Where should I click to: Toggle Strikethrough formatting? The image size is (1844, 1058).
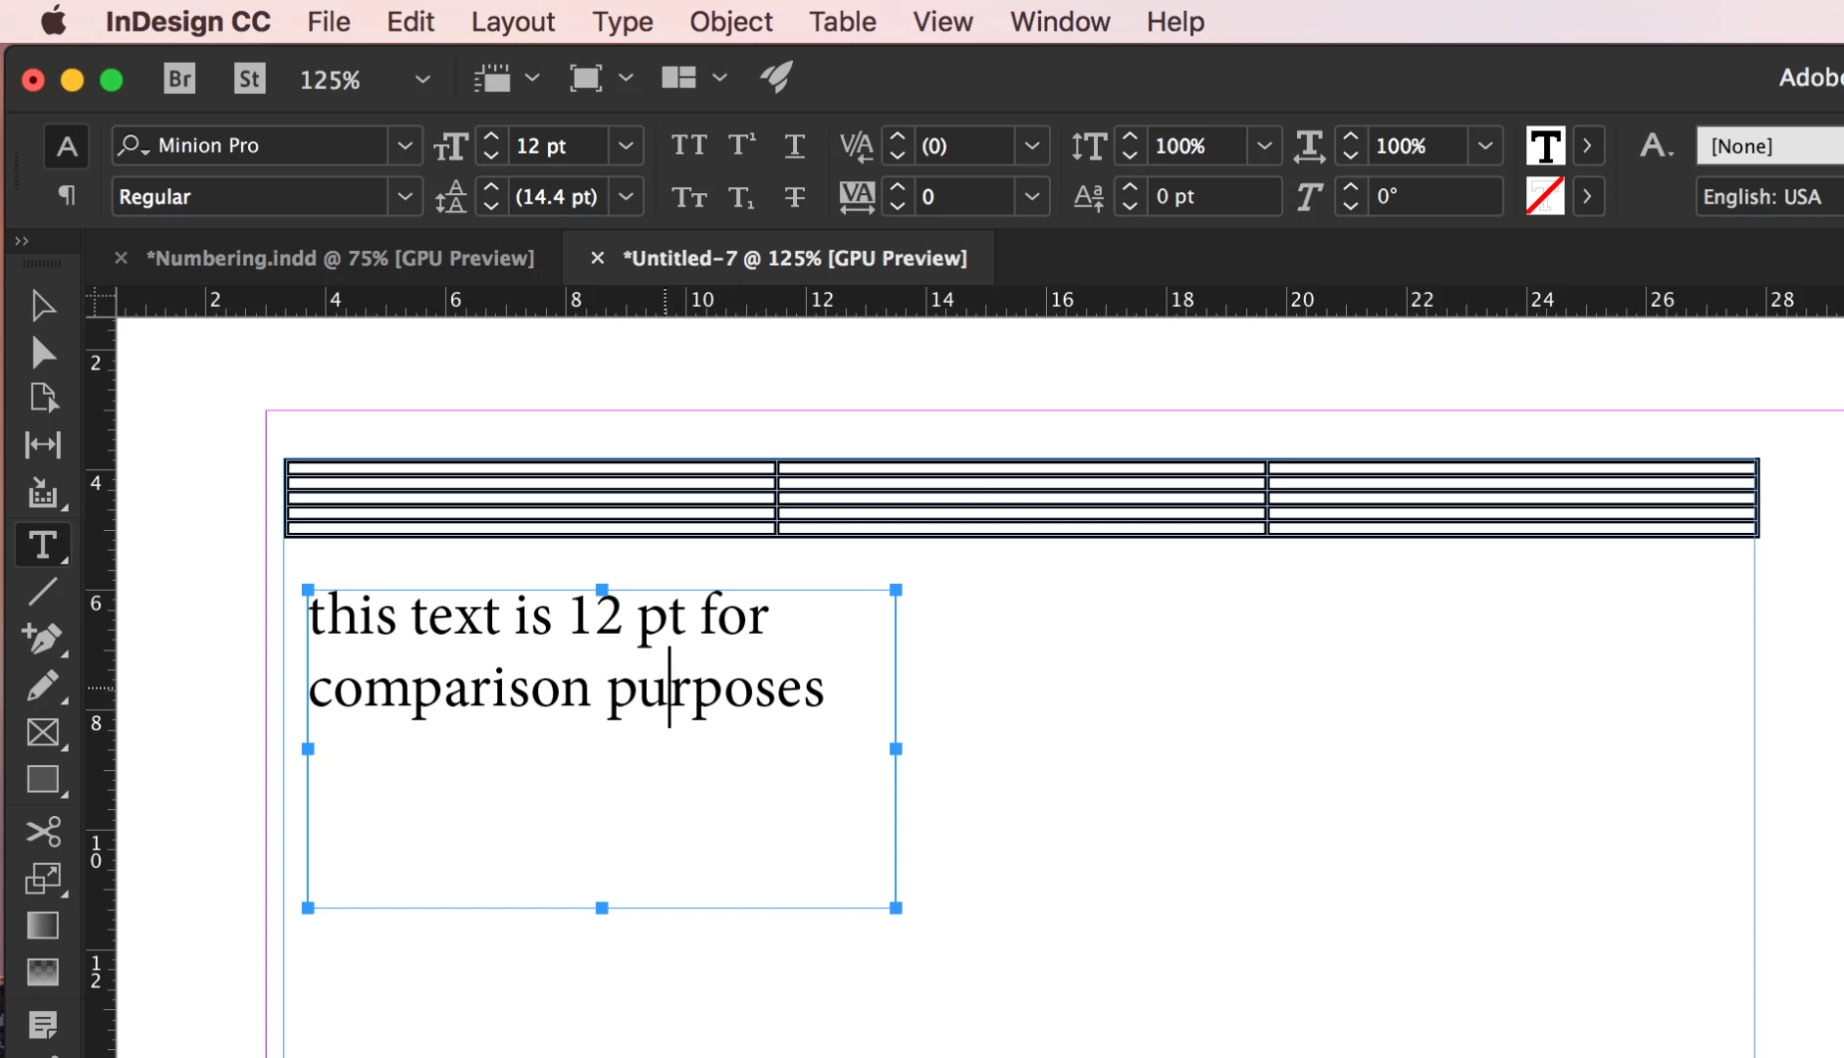[x=795, y=197]
